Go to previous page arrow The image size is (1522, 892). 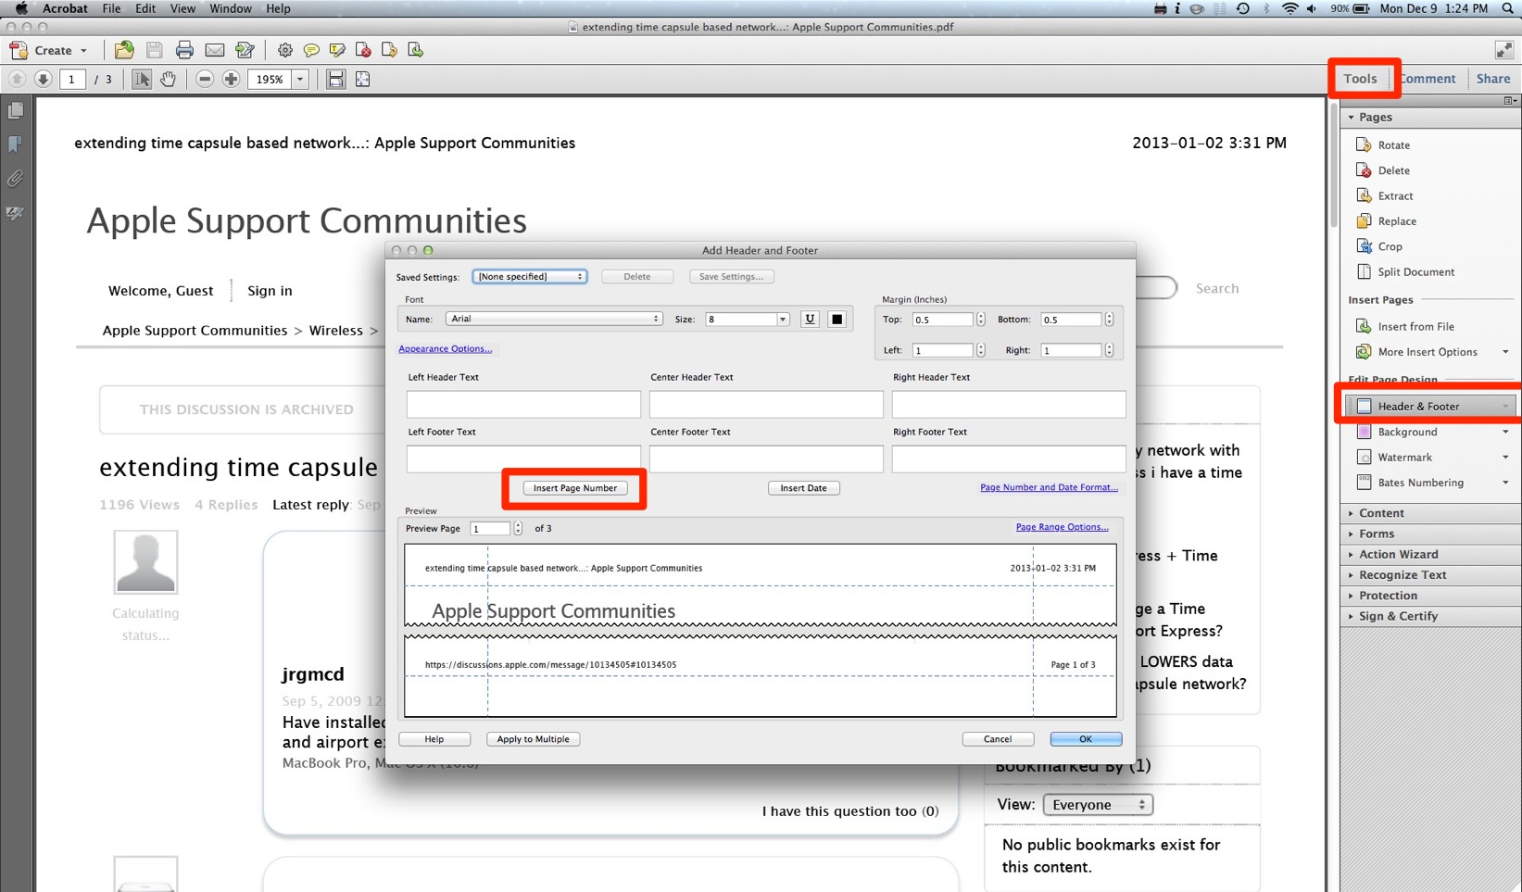(x=17, y=80)
